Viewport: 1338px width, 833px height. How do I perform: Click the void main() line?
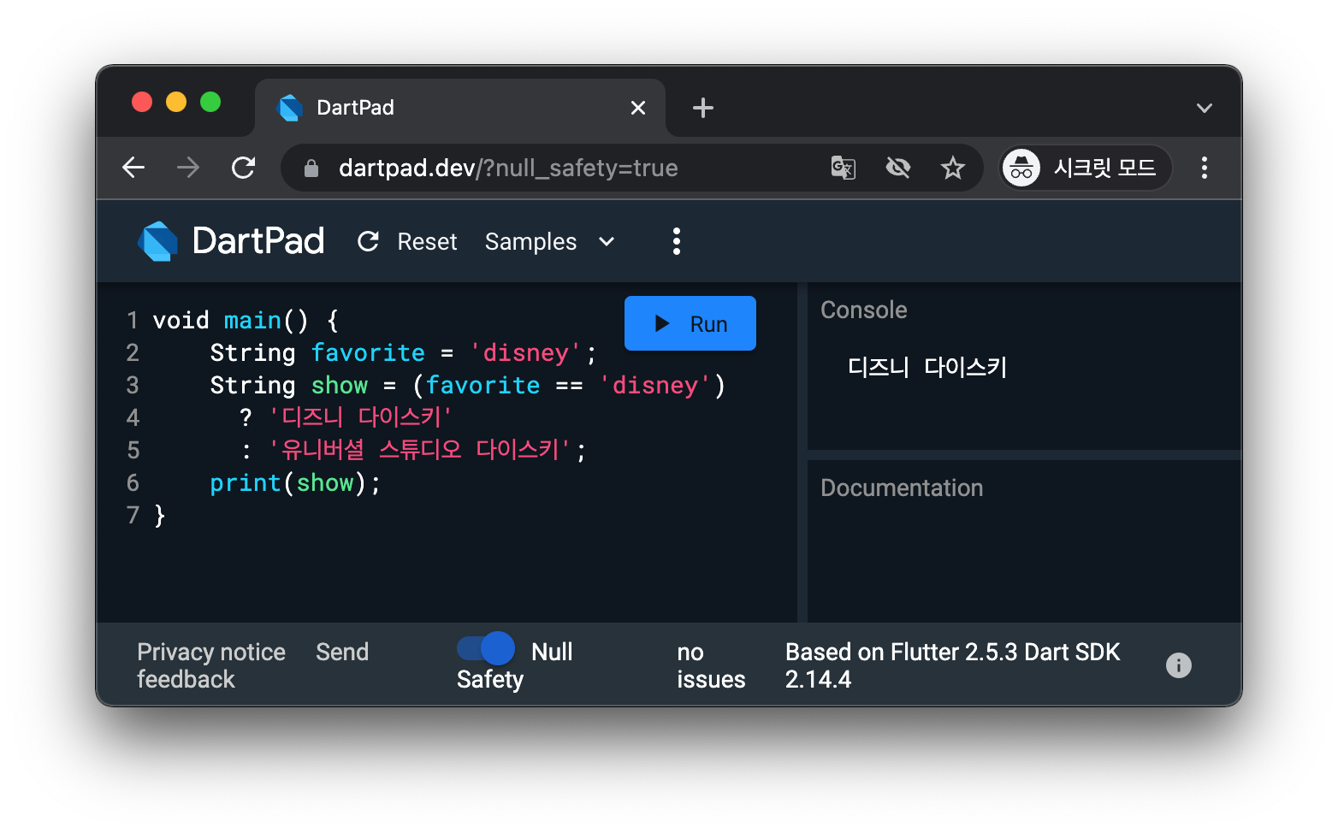coord(246,321)
